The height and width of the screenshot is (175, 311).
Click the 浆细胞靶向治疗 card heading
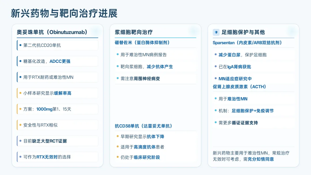pos(134,32)
